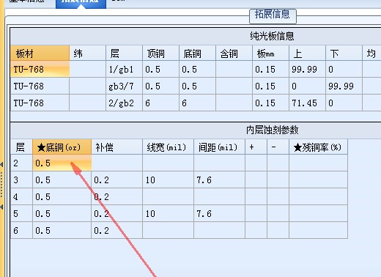Screen dimensions: 381x277
Task: Select the layer cell 2/gb2
Action: pyautogui.click(x=124, y=103)
